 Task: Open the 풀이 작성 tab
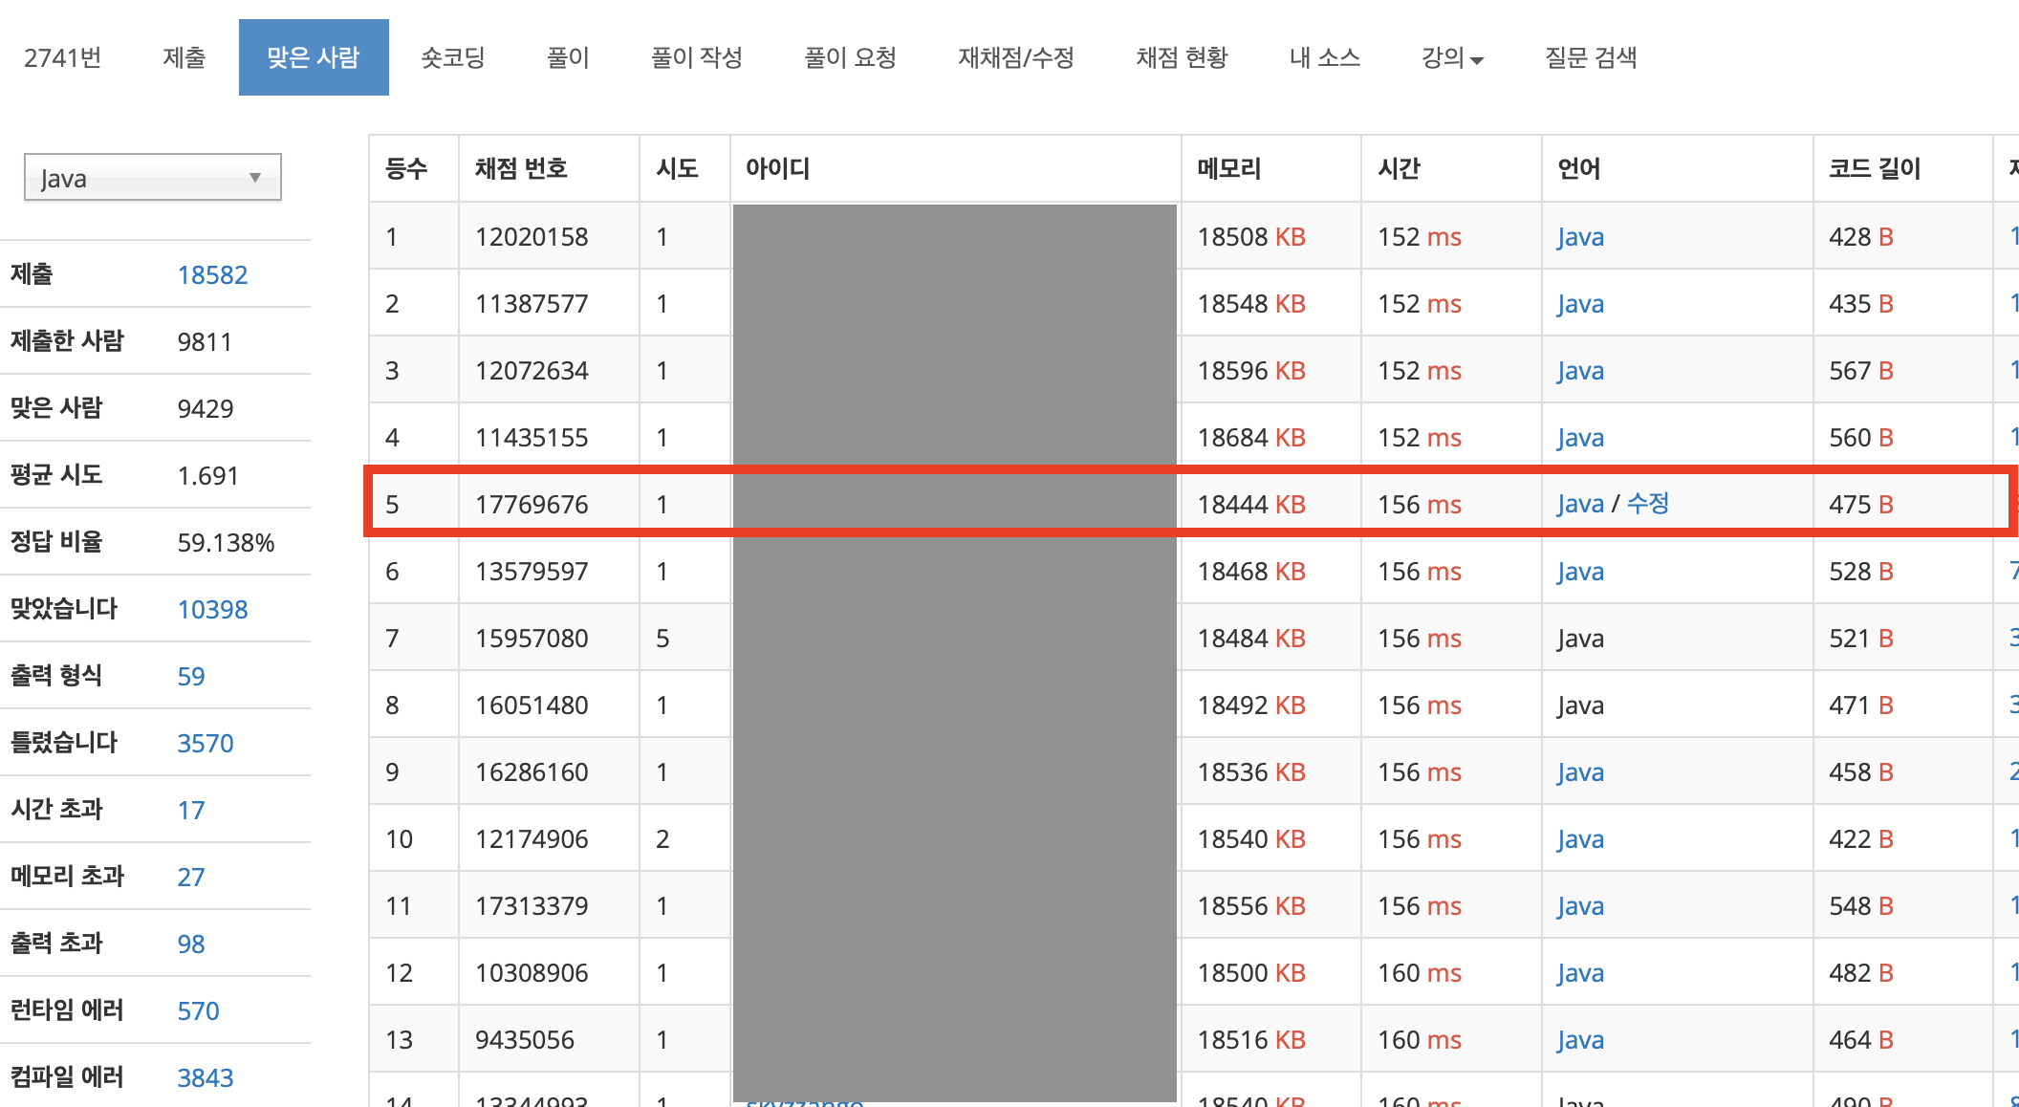pos(696,58)
